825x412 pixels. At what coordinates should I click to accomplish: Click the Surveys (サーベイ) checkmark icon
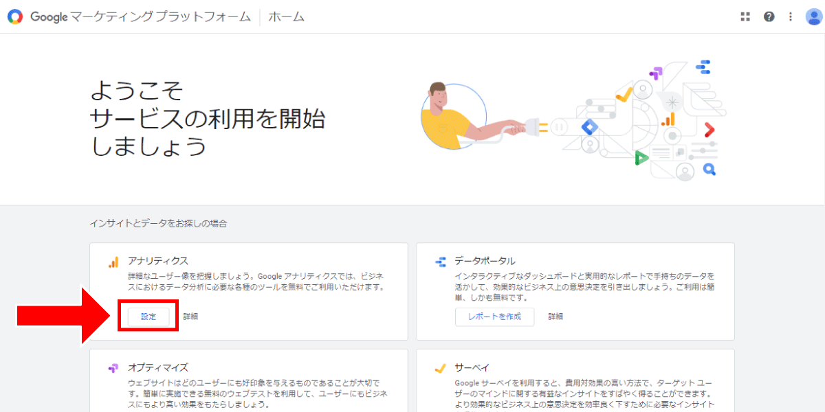[441, 368]
